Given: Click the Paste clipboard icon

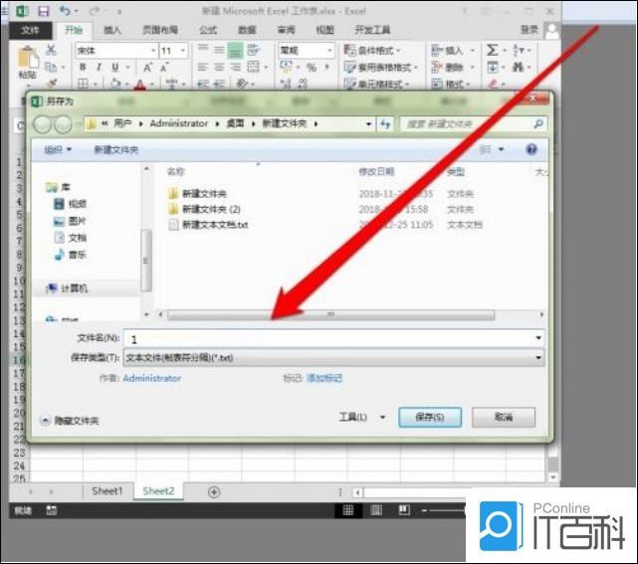Looking at the screenshot, I should click(x=27, y=58).
